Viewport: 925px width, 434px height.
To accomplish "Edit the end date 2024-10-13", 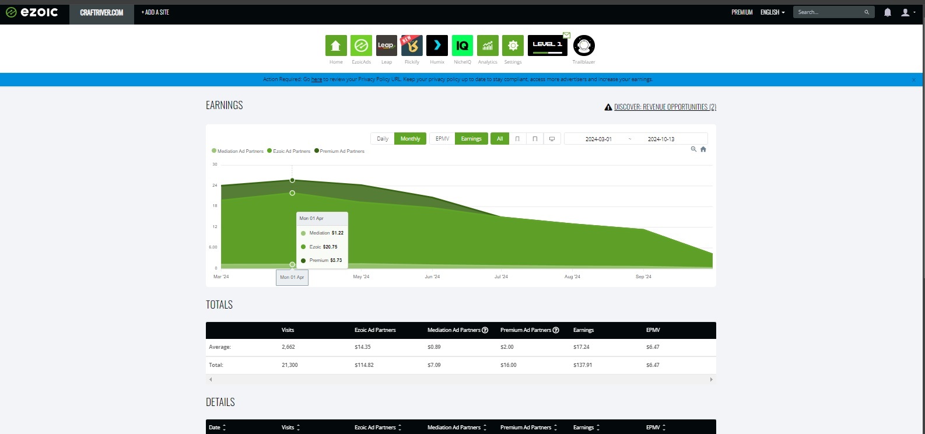I will click(661, 139).
